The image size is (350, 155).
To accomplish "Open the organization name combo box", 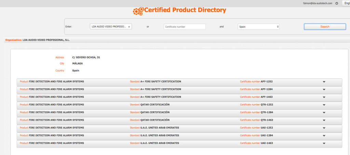I will [111, 27].
